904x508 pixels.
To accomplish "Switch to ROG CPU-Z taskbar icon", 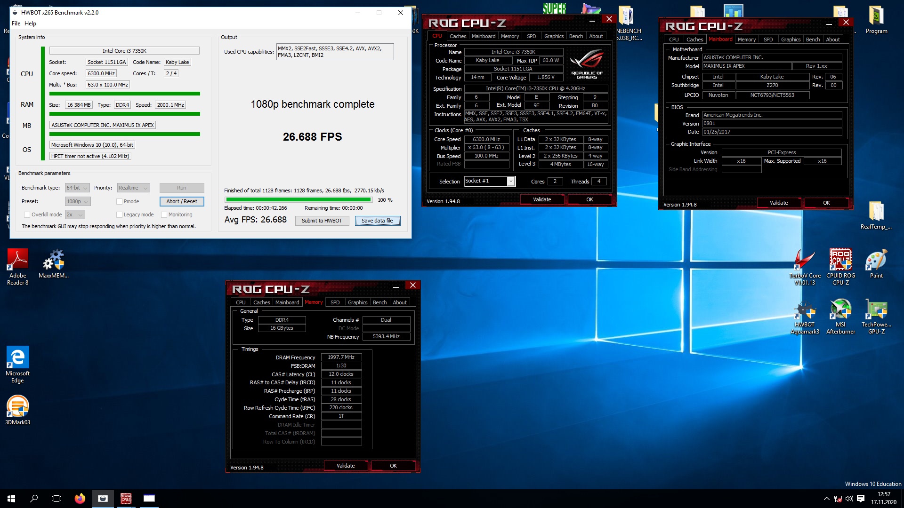I will 126,499.
